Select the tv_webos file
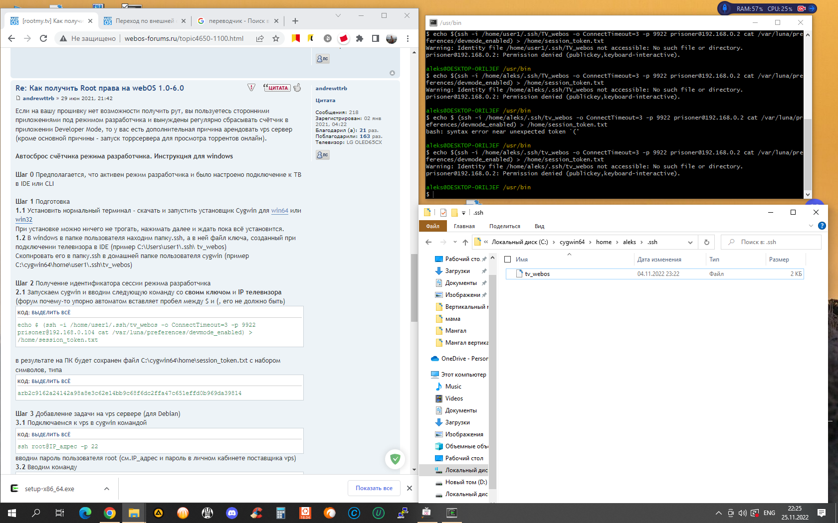 pos(537,274)
